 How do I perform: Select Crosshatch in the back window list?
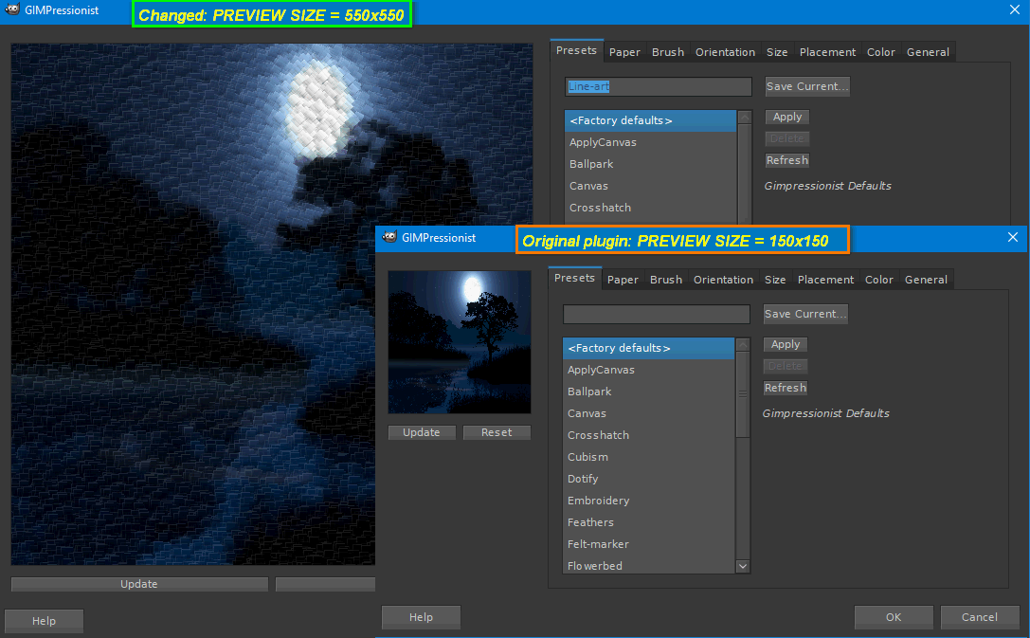pyautogui.click(x=650, y=208)
